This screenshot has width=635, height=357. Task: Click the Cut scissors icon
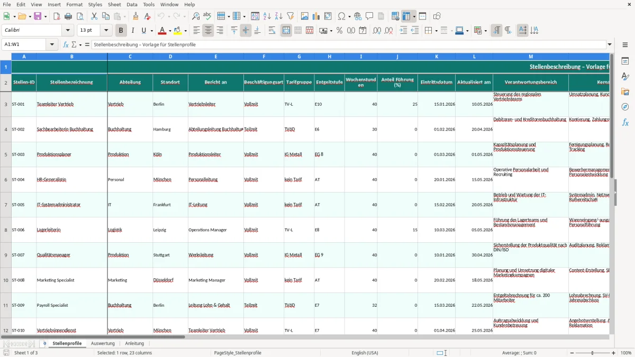[94, 16]
